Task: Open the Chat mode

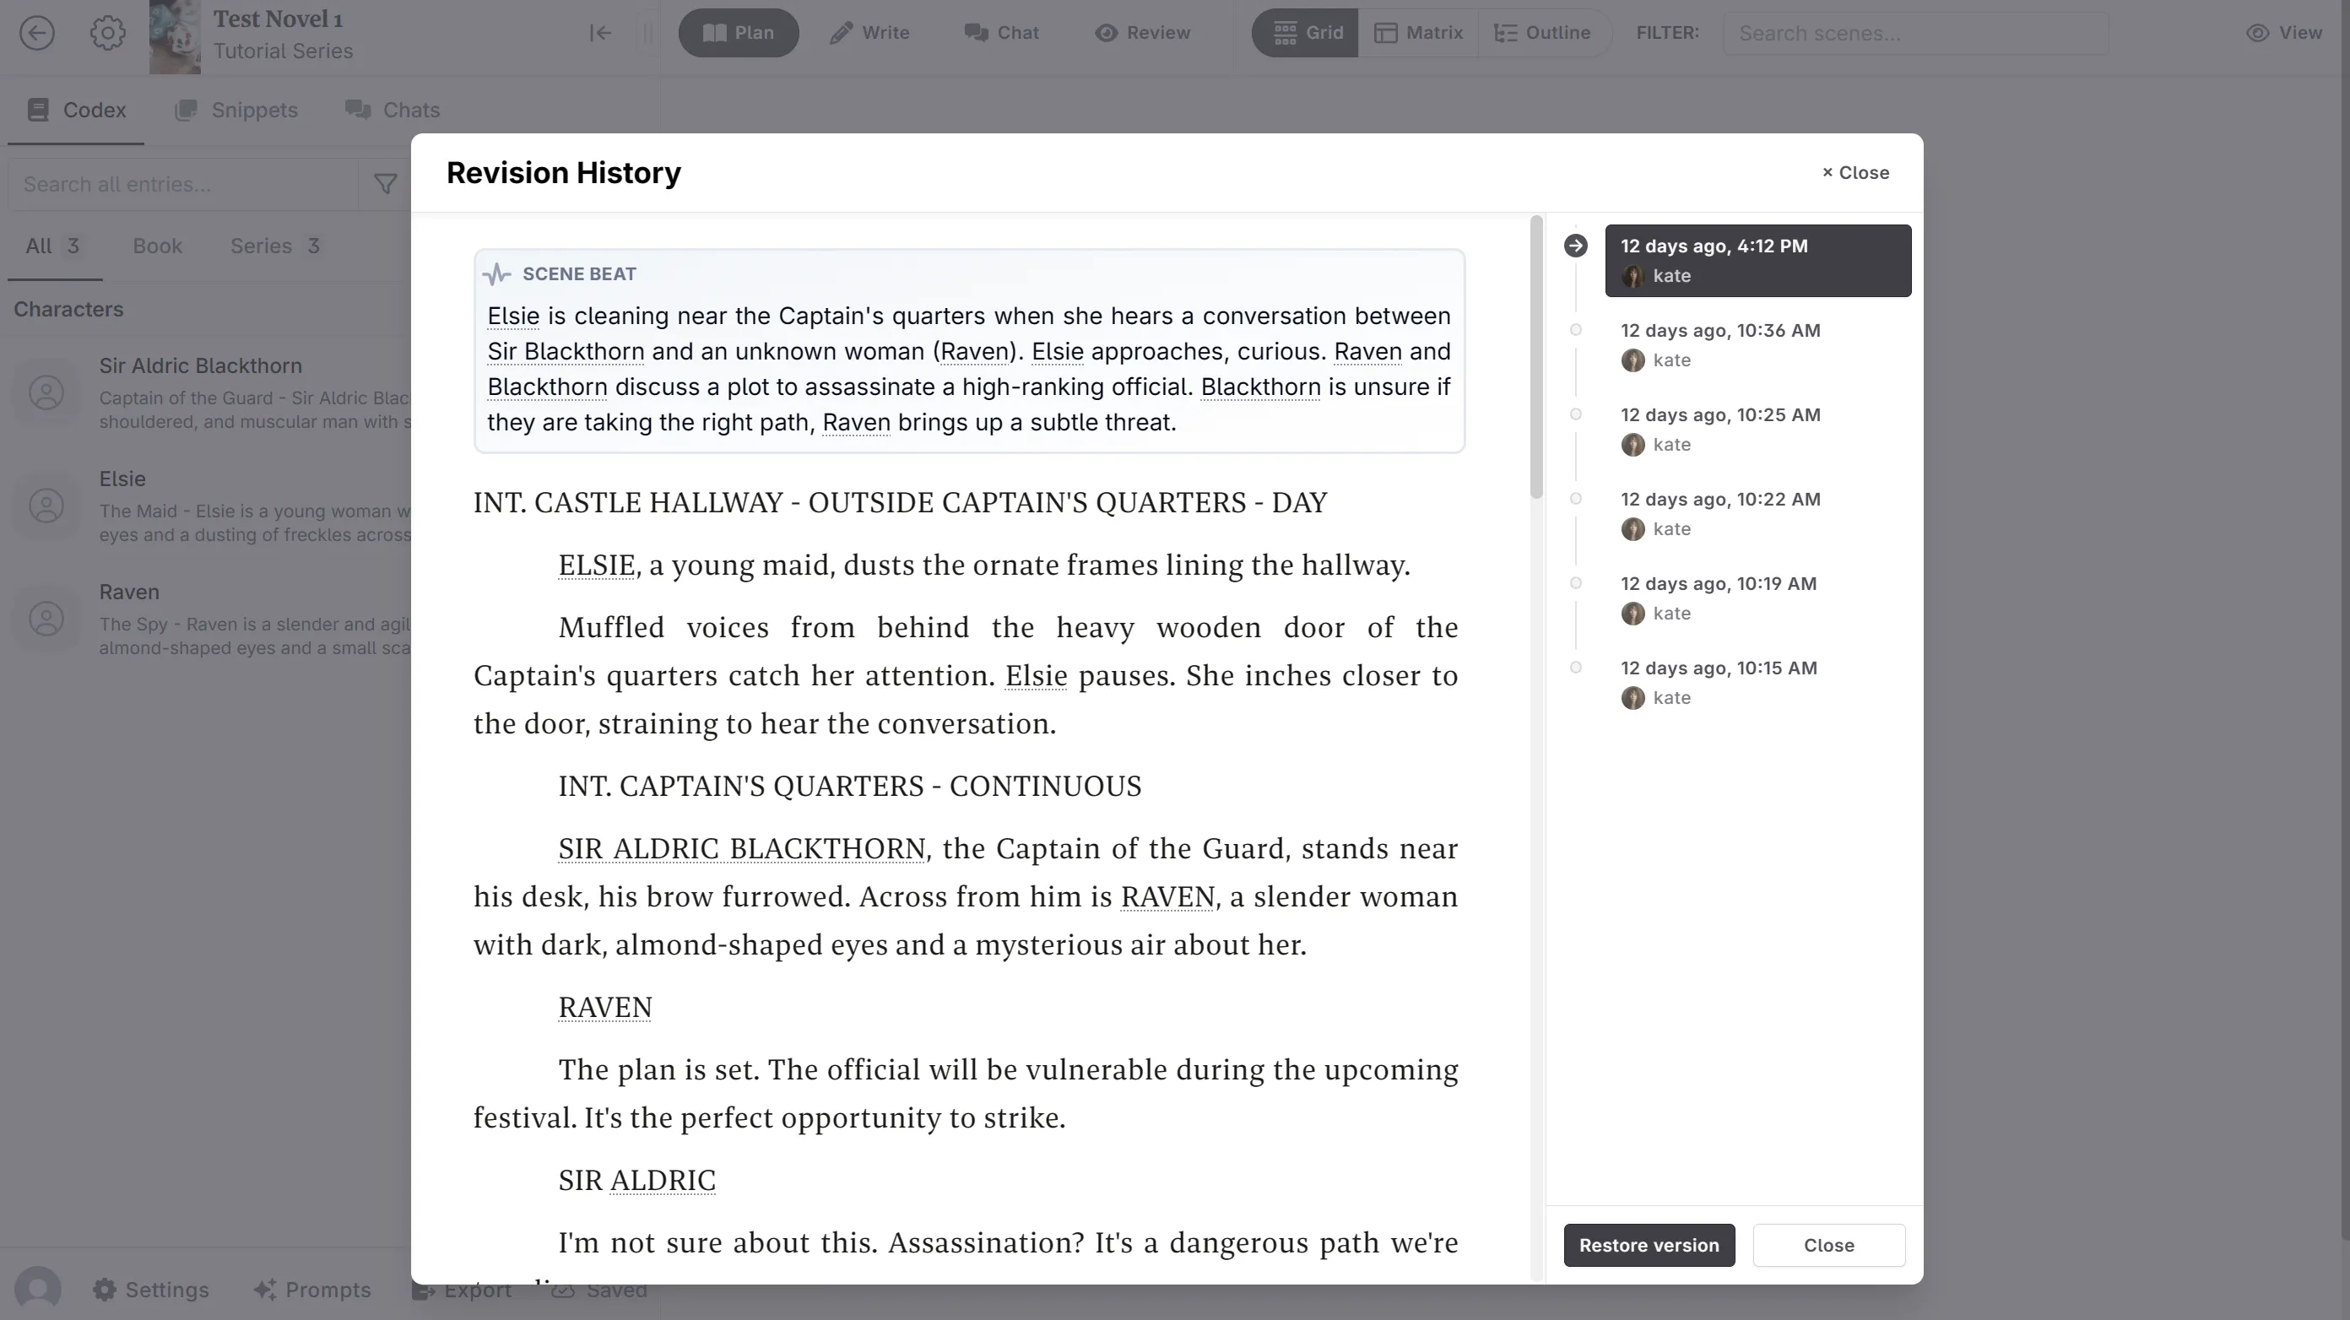Action: point(1002,33)
